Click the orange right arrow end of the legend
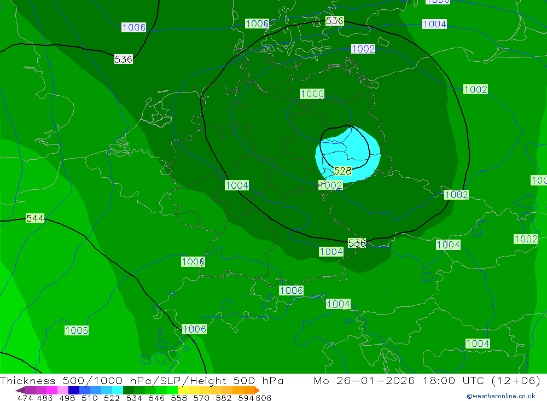Viewport: 547px width, 401px height. [257, 390]
